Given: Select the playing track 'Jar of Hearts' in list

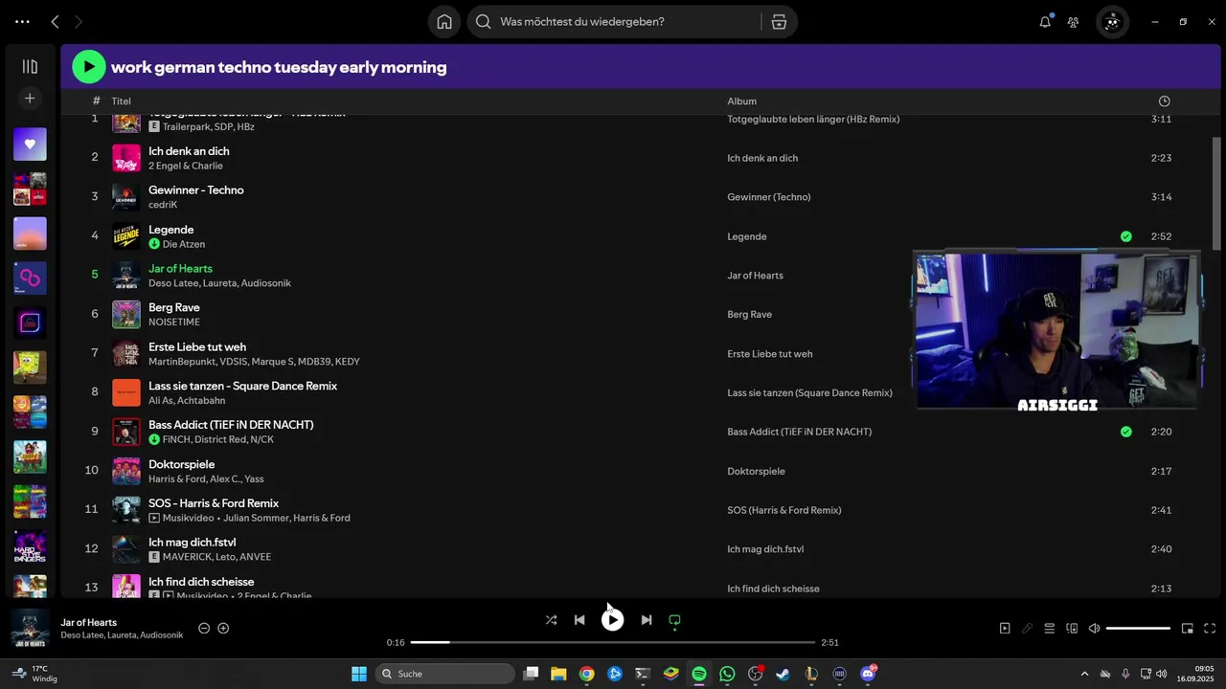Looking at the screenshot, I should point(180,269).
